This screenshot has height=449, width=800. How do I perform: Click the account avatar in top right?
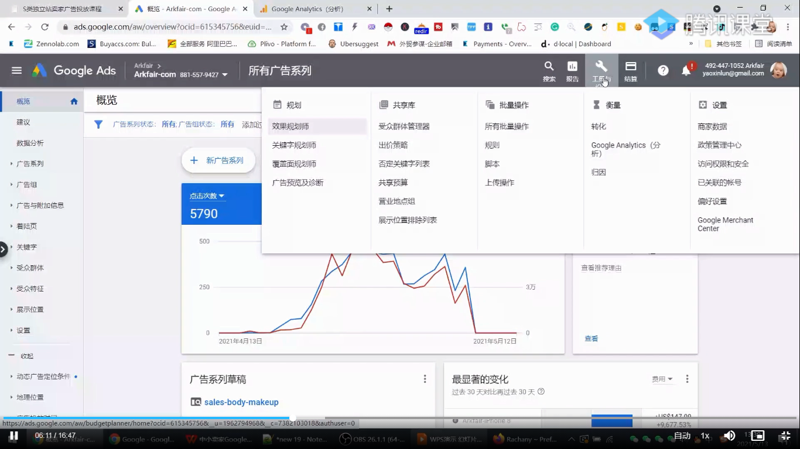(x=778, y=70)
